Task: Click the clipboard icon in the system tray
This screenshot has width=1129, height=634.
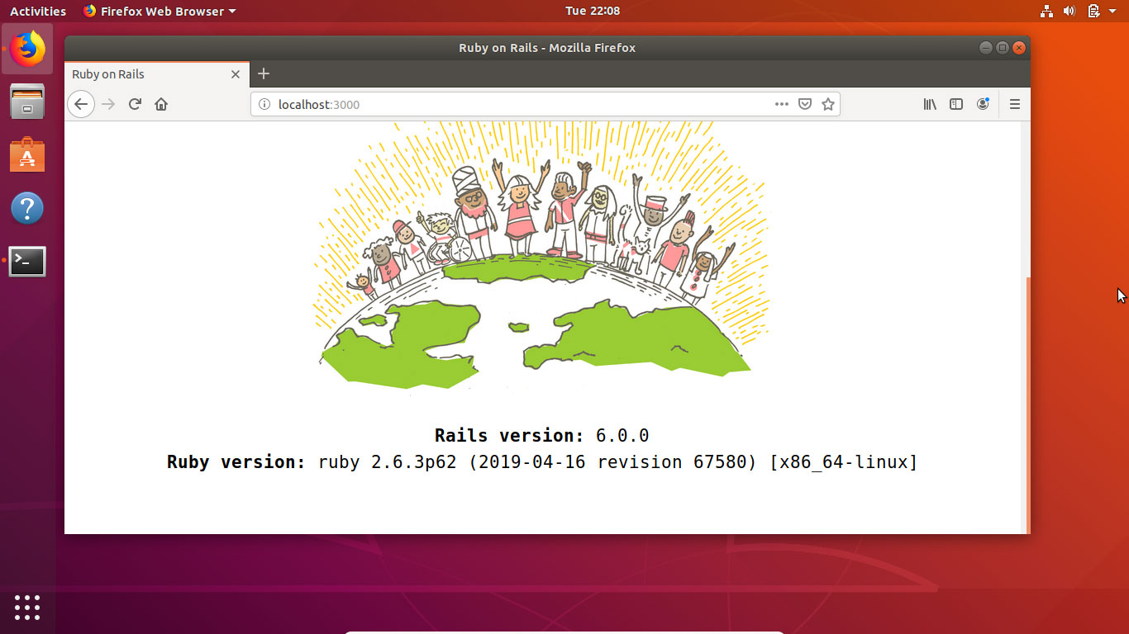Action: click(1093, 11)
